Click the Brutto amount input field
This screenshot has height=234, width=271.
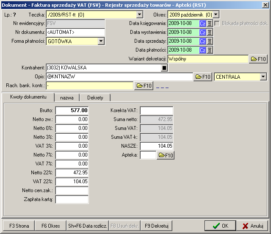point(72,110)
